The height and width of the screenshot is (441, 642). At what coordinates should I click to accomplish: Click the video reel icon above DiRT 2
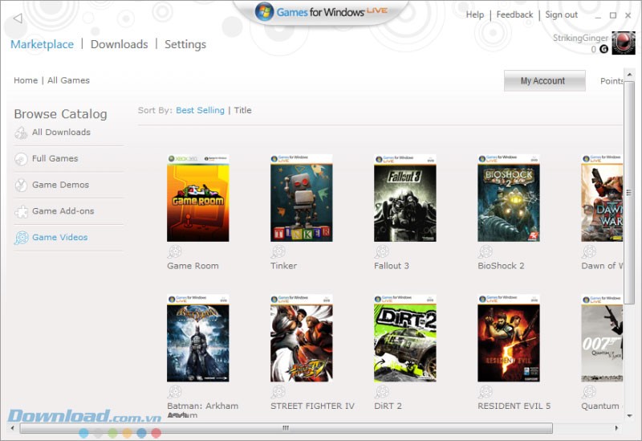pos(382,391)
